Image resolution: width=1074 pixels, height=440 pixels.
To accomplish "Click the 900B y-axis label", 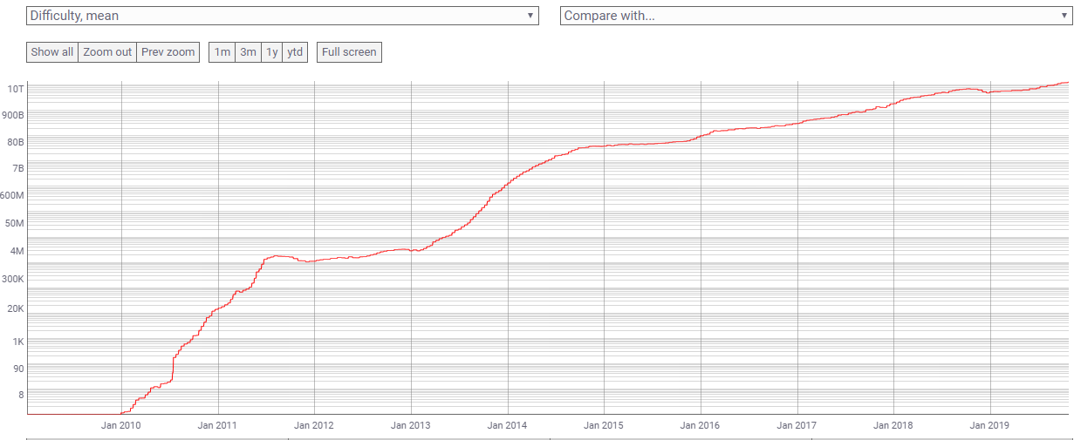I will click(12, 115).
